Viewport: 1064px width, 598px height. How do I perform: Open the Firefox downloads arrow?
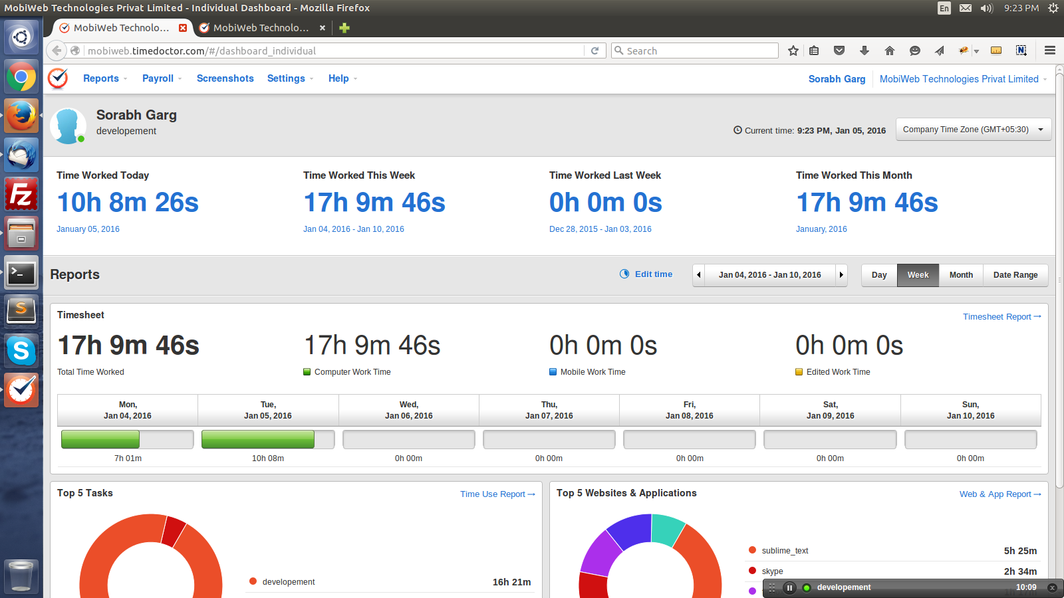[x=864, y=50]
